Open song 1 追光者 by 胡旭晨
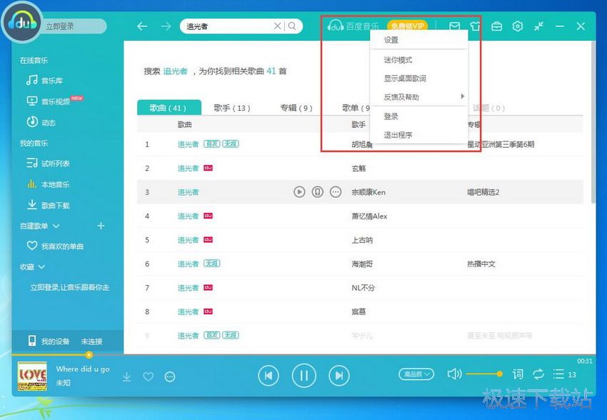Image resolution: width=607 pixels, height=420 pixels. pyautogui.click(x=188, y=144)
